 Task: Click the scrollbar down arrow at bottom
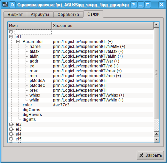[x=157, y=139]
